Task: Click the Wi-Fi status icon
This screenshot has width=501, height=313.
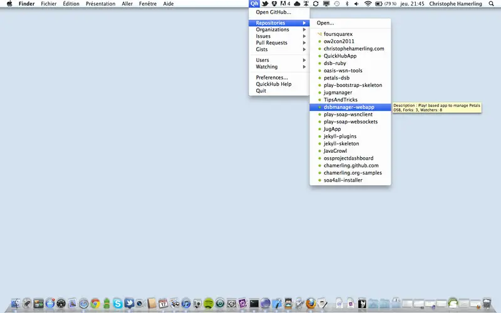Action: 368,4
